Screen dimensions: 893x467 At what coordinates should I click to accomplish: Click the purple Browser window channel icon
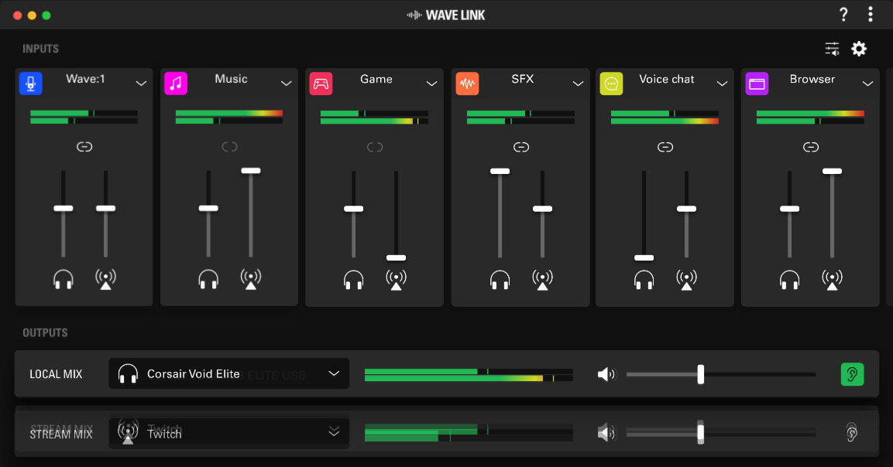[757, 84]
